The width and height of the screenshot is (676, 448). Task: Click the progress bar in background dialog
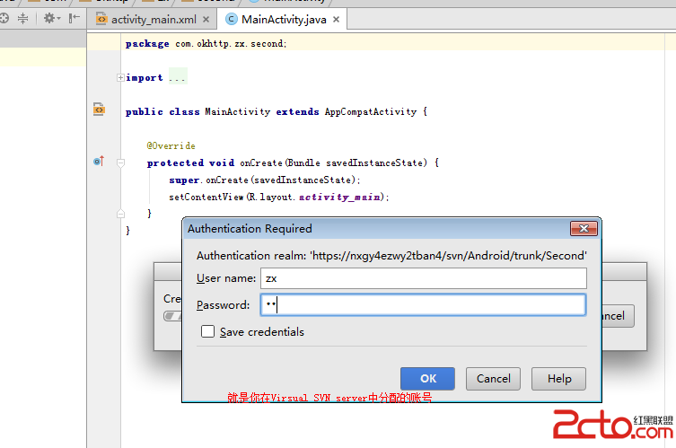pos(172,316)
